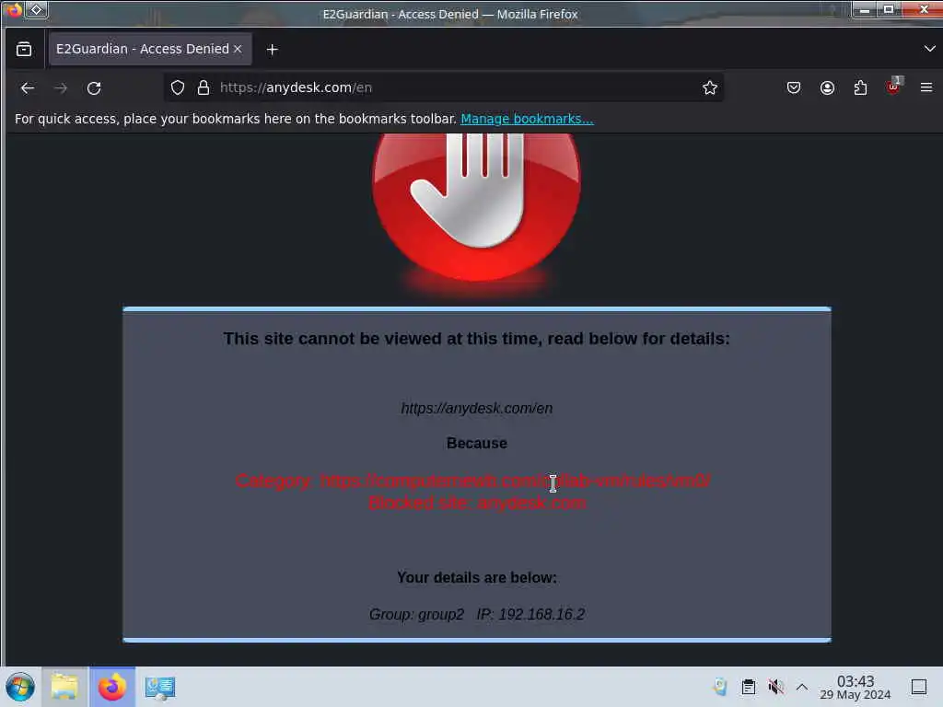The image size is (943, 707).
Task: Close the E2Guardian Access Denied tab
Action: click(x=238, y=49)
